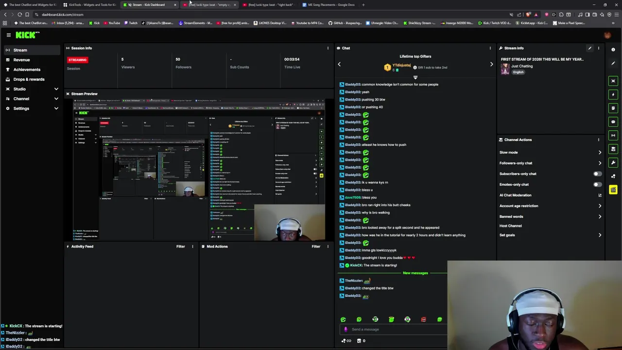The width and height of the screenshot is (622, 350).
Task: Toggle the channel actions panel icon
Action: [613, 149]
